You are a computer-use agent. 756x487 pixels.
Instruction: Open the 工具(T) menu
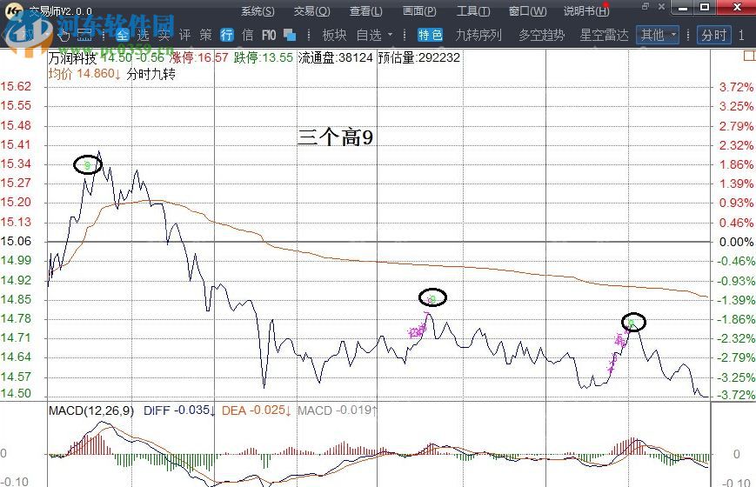(473, 10)
